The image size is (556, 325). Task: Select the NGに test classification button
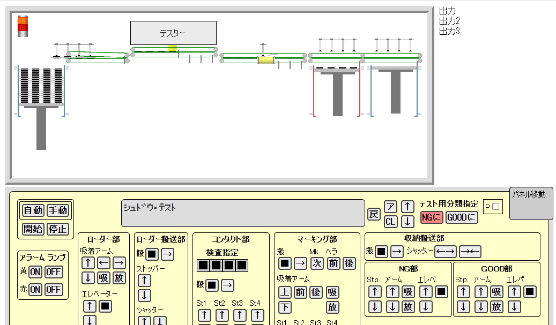(x=432, y=217)
